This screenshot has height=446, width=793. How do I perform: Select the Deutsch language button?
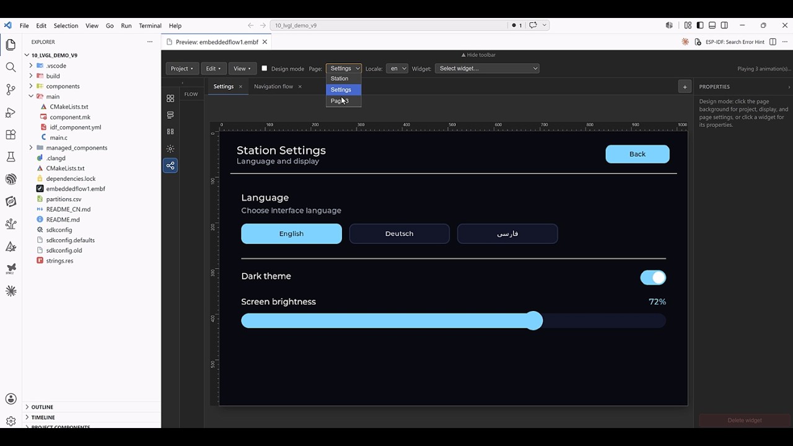[399, 234]
